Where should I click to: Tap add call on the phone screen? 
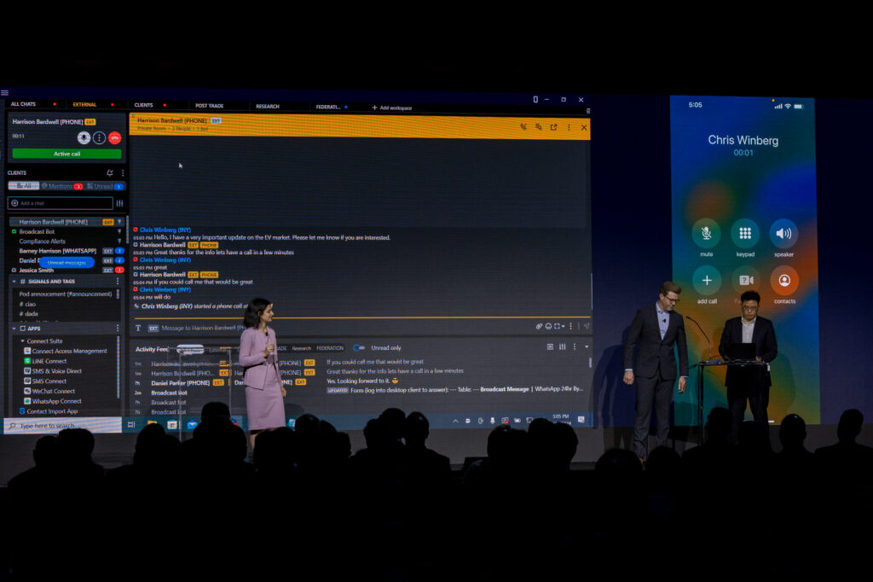[706, 280]
